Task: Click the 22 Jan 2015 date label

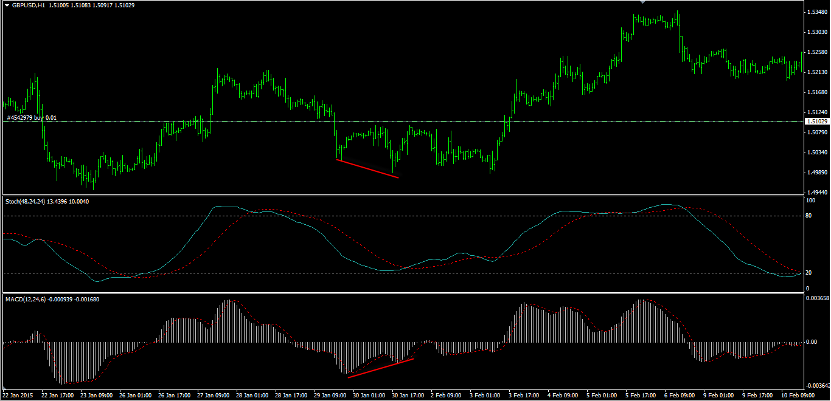Action: (19, 395)
